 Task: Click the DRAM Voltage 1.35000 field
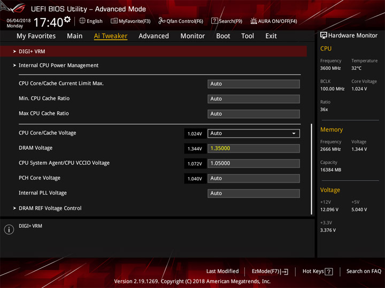[253, 148]
